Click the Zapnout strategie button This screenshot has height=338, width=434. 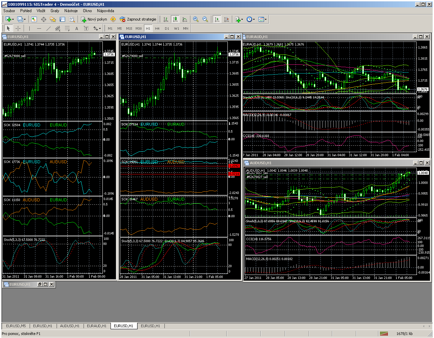(138, 19)
